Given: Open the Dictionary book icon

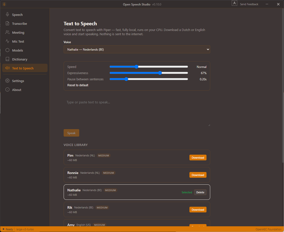Looking at the screenshot, I should (7, 59).
